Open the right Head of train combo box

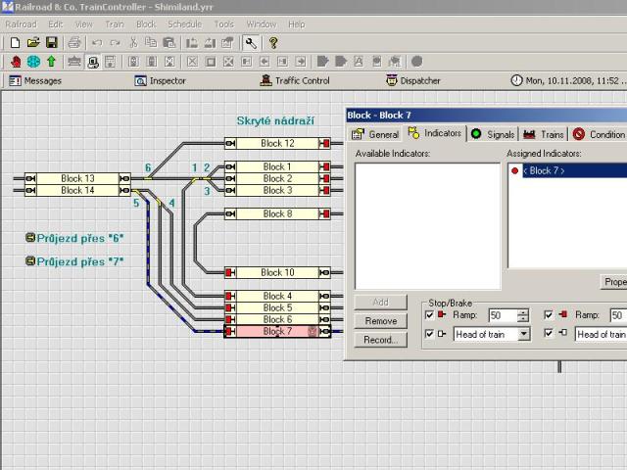pos(602,334)
